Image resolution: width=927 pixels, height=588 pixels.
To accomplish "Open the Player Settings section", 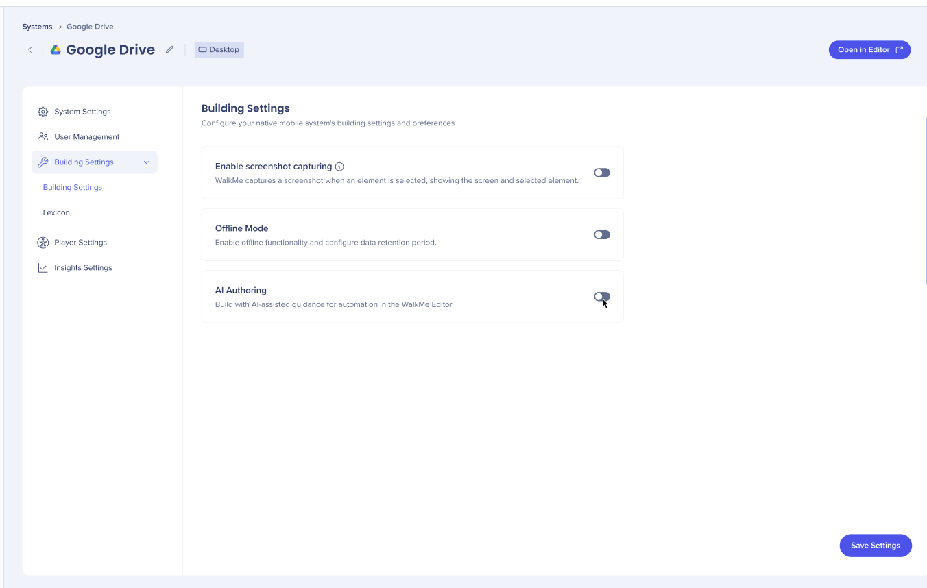I will 80,243.
